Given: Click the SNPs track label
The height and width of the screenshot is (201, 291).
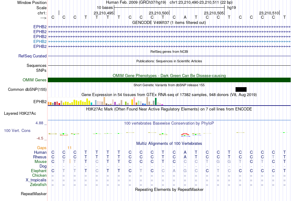Looking at the screenshot, I should click(41, 71).
